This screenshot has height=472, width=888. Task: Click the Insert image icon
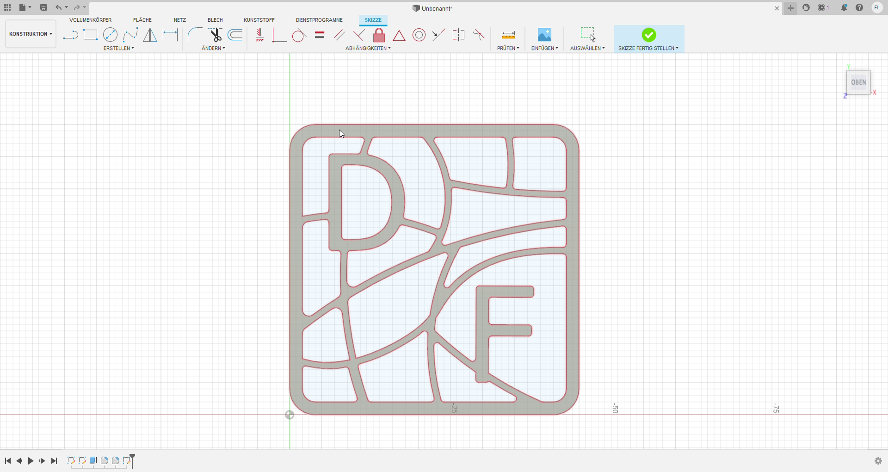[544, 35]
